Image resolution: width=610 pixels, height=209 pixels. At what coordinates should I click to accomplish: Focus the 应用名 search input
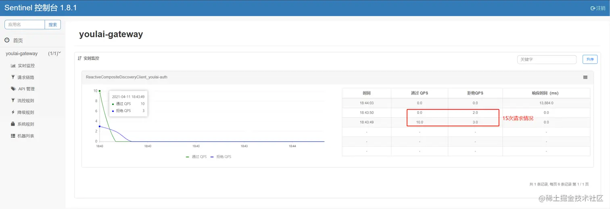[x=25, y=25]
